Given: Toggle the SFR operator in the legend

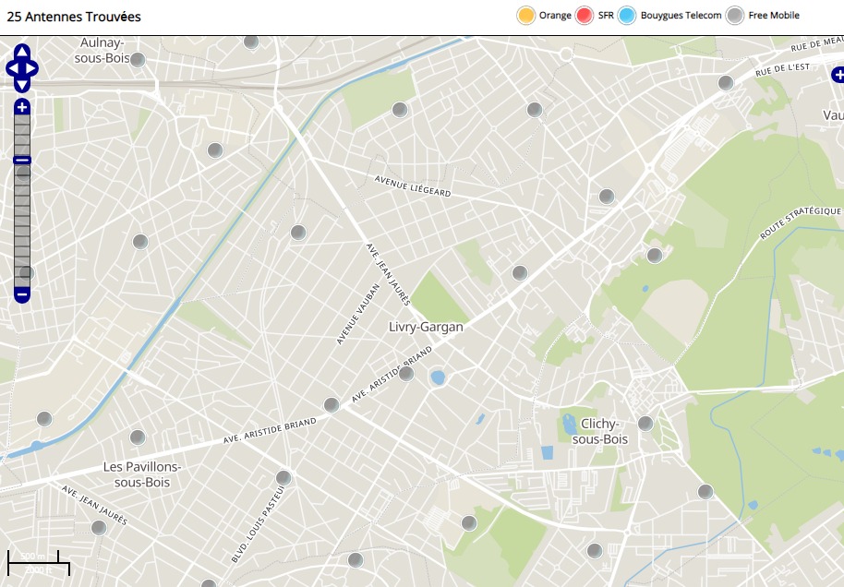Looking at the screenshot, I should [585, 16].
